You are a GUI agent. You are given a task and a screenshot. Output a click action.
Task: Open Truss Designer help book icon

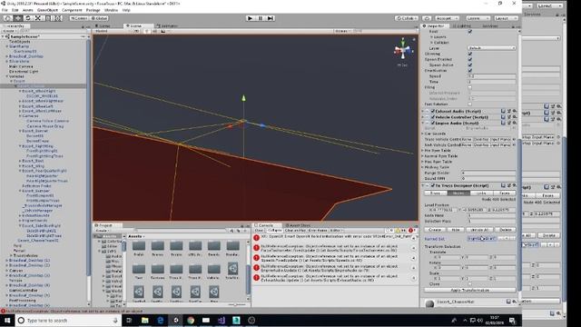(x=503, y=185)
